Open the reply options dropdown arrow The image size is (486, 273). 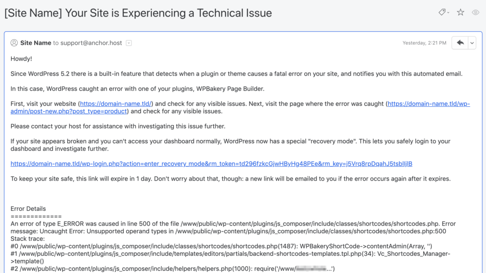(472, 43)
